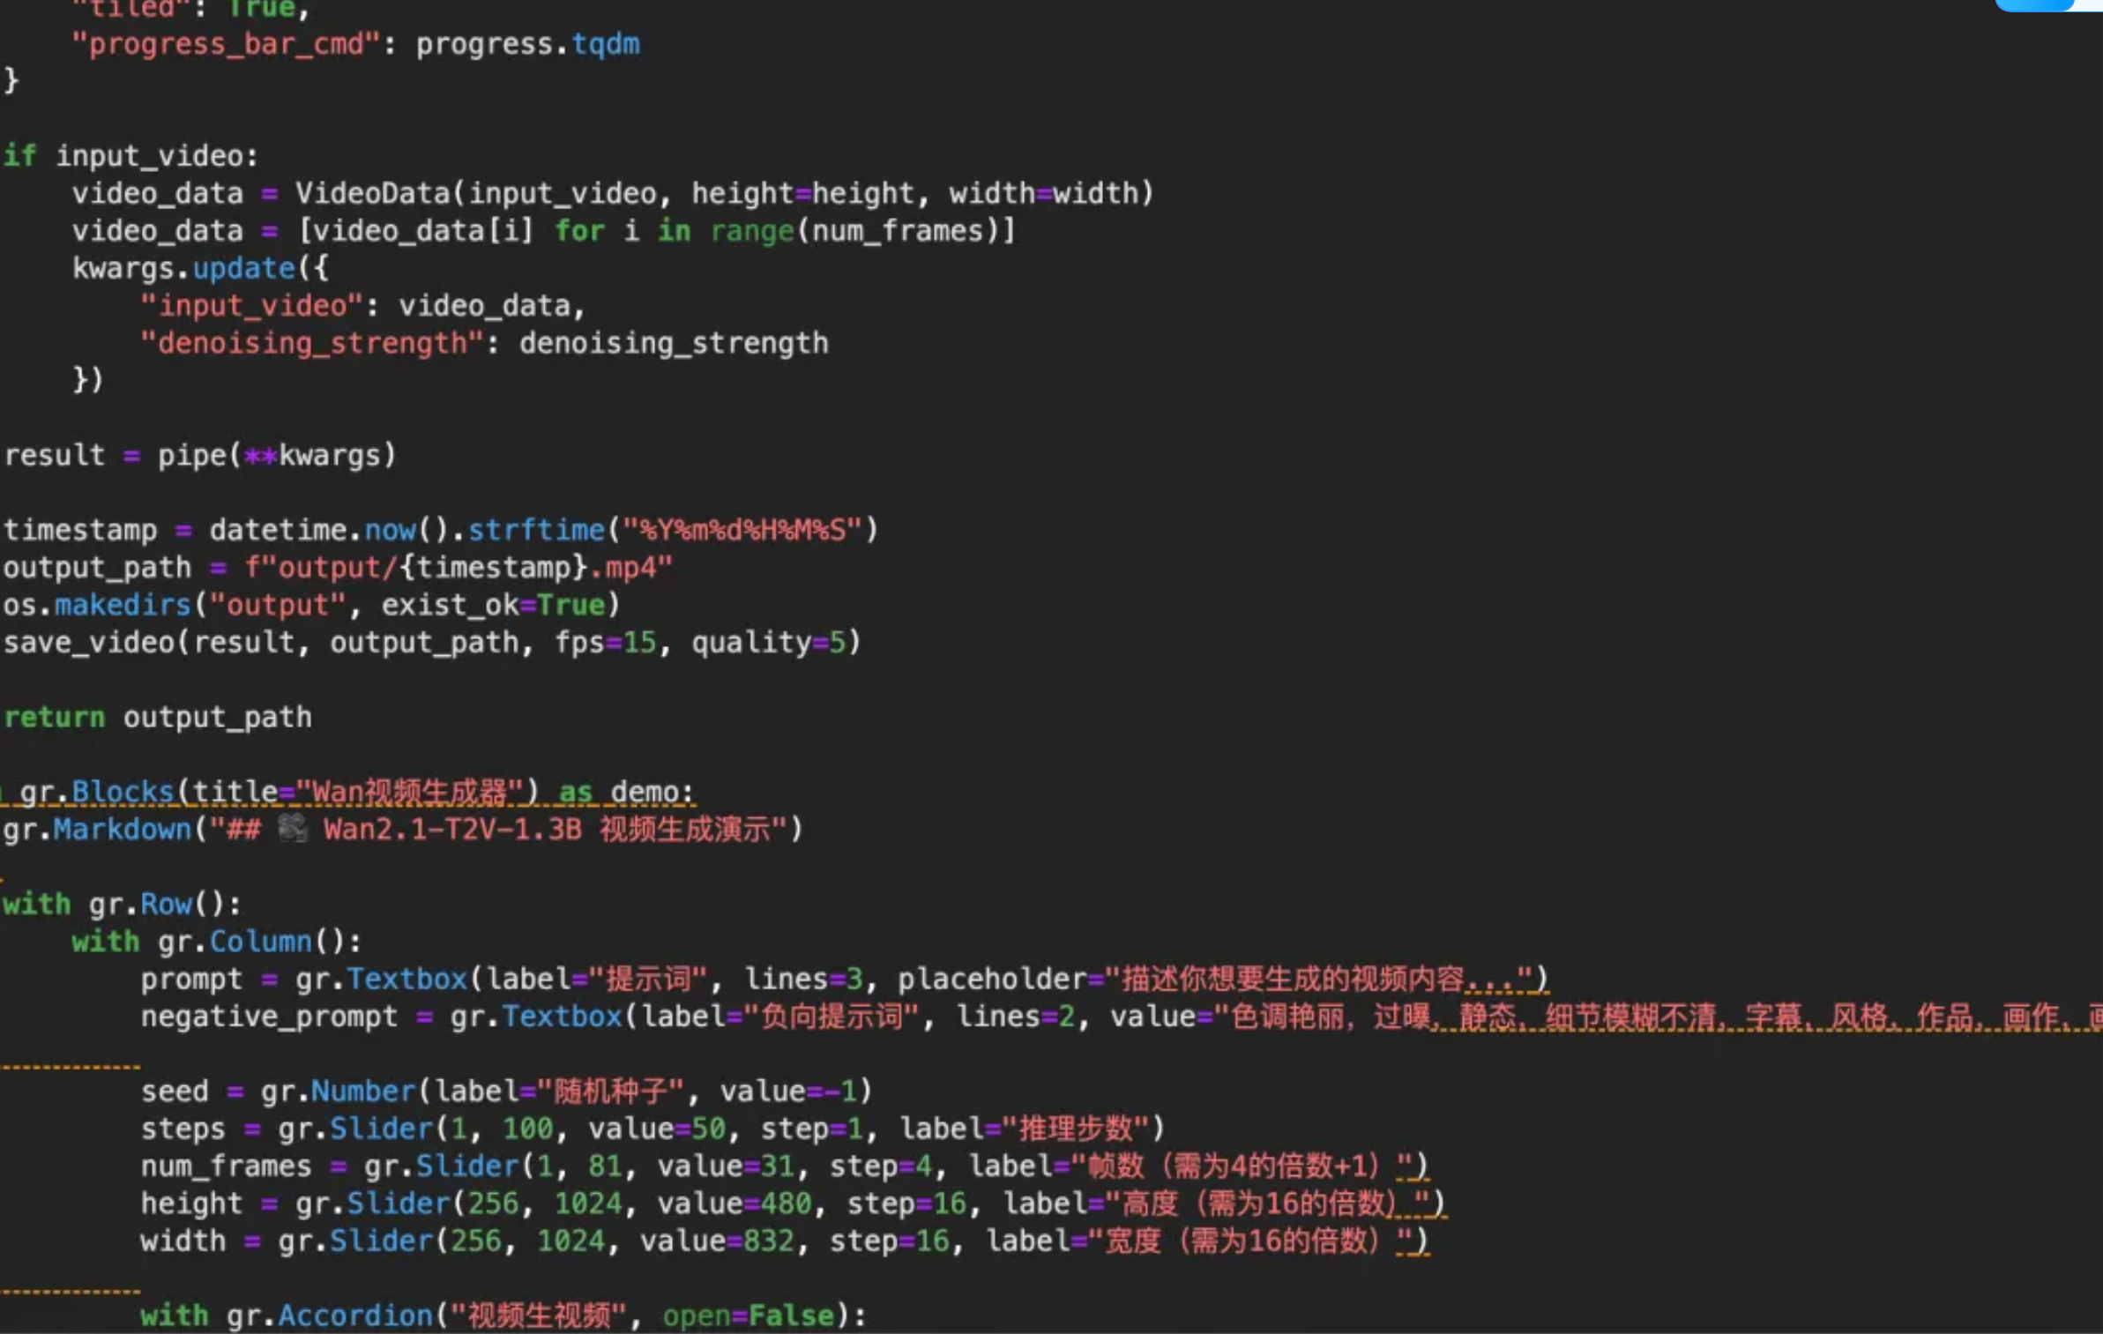Place cursor on 'tqdm' after progress
2103x1334 pixels.
pos(606,44)
